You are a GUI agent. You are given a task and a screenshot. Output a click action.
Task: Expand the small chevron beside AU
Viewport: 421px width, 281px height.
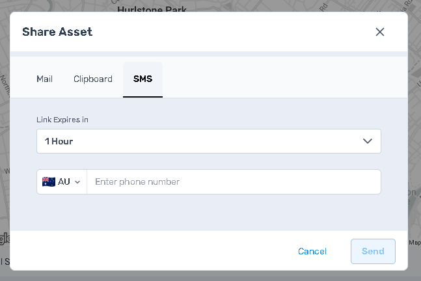[x=77, y=182]
